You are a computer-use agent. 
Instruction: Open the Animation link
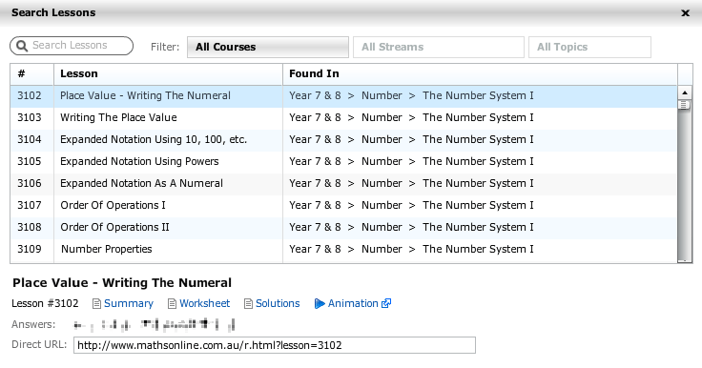[x=353, y=303]
